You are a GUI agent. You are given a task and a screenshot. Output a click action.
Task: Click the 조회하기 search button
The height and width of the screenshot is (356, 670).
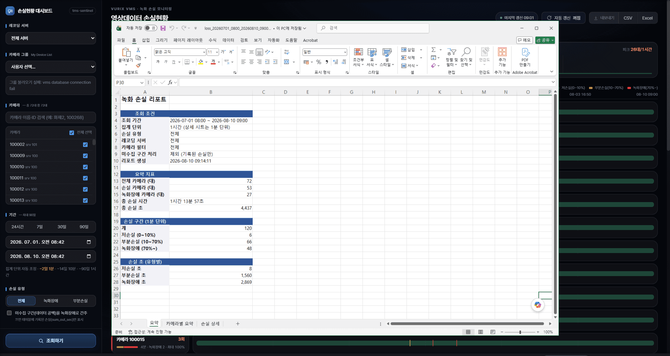coord(51,341)
